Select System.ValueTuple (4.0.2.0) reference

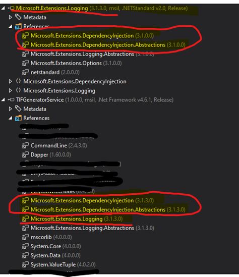[x=63, y=264]
